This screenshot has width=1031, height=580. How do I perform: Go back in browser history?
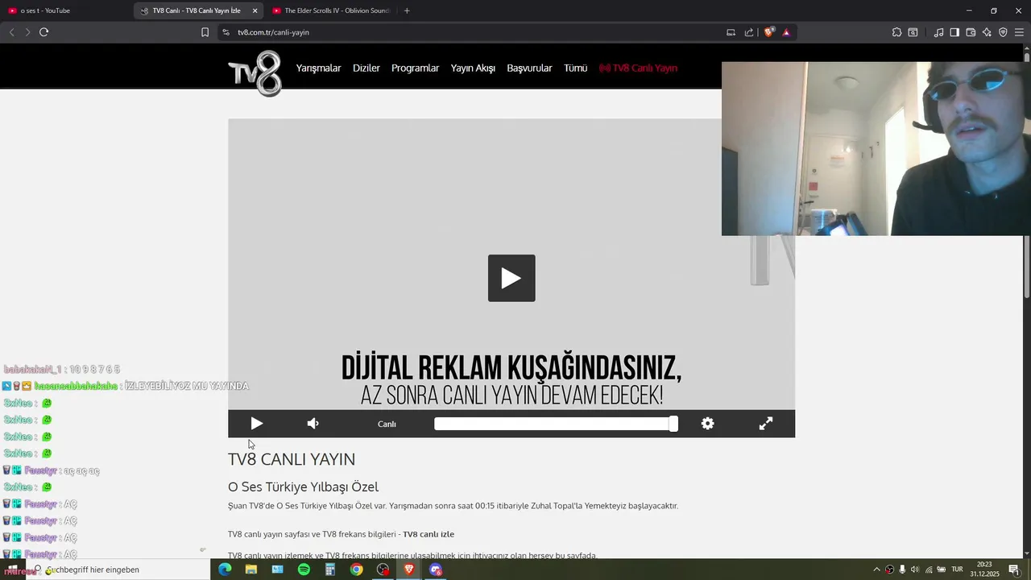click(x=11, y=32)
